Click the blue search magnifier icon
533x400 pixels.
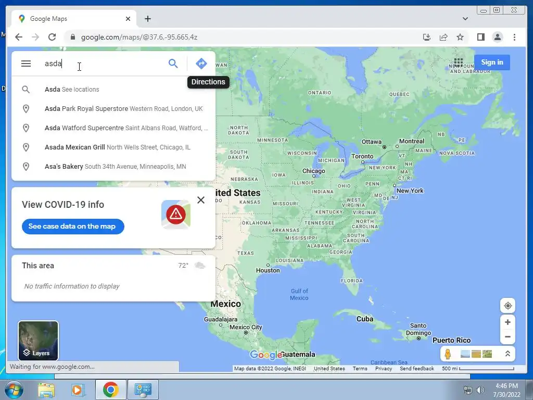coord(173,63)
